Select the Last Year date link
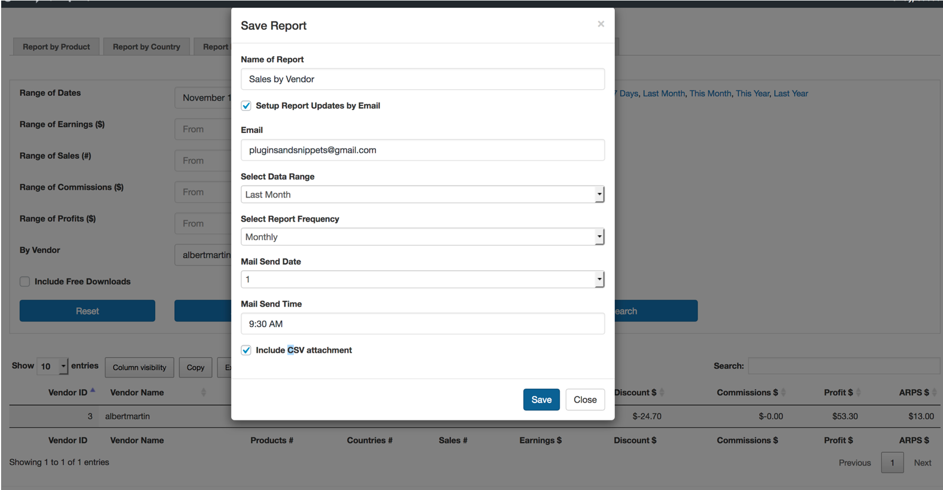943x490 pixels. (x=791, y=93)
